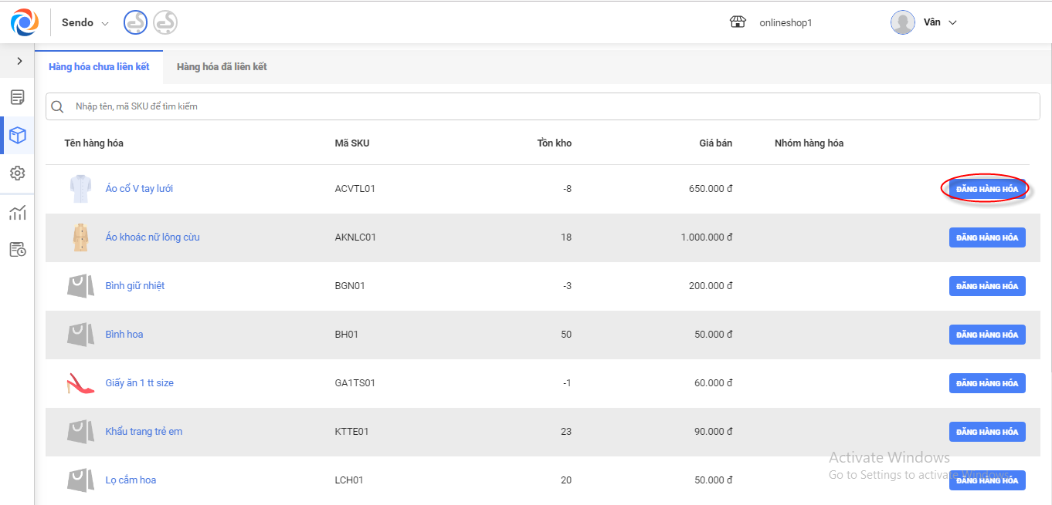Select Hàng hóa chưa liên kết tab
The height and width of the screenshot is (505, 1052).
point(99,67)
